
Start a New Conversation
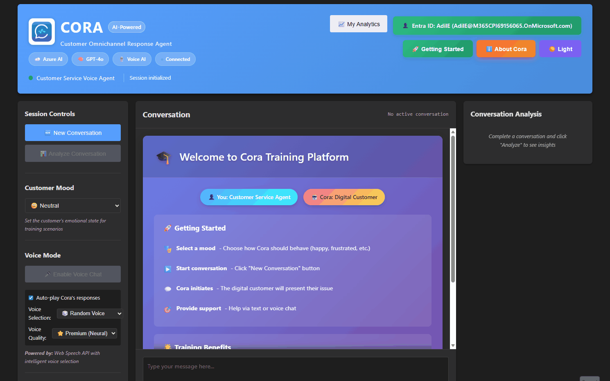point(73,133)
